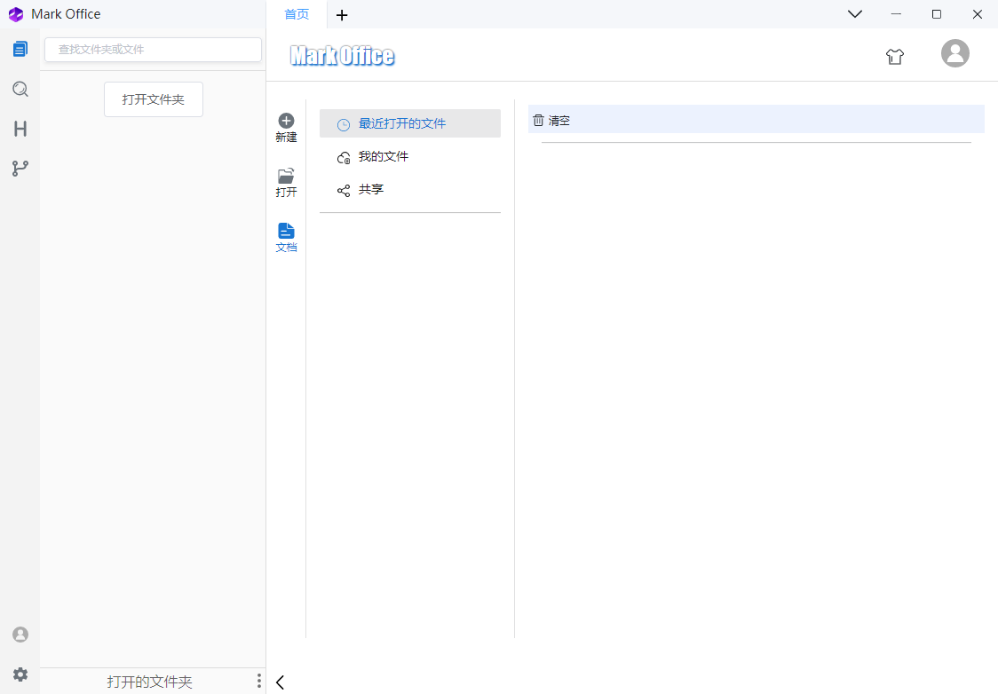This screenshot has height=694, width=998.
Task: Expand the tab list dropdown chevron
Action: (855, 14)
